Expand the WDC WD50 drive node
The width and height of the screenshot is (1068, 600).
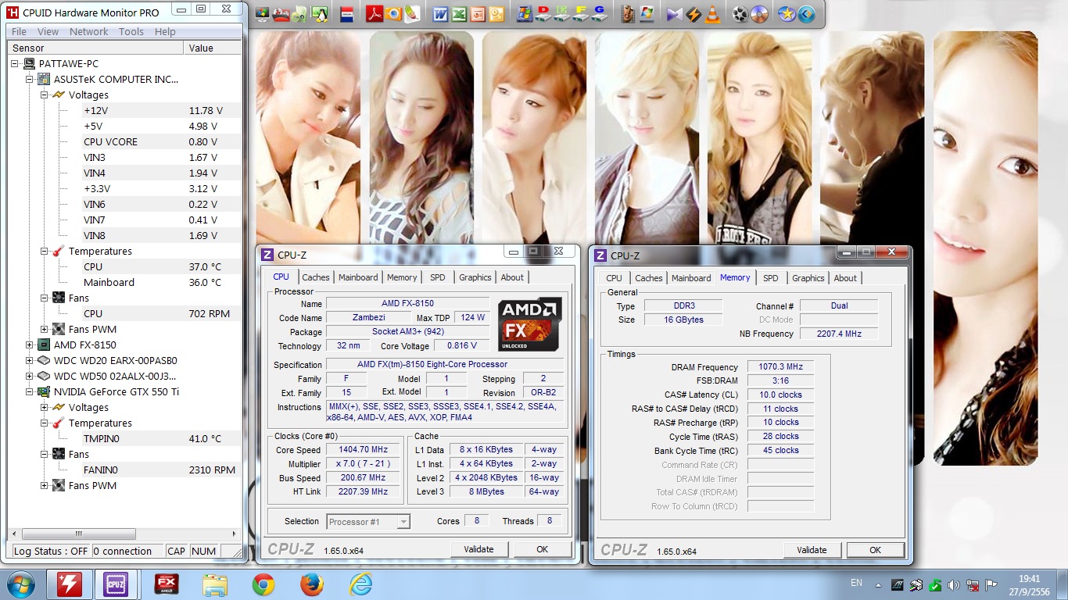30,376
